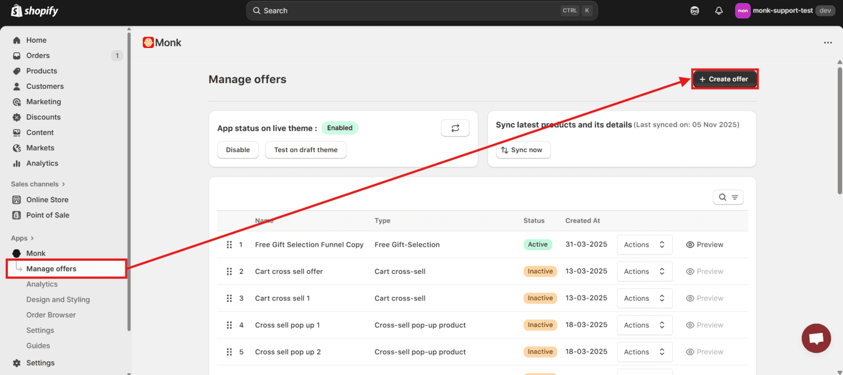Click Preview for Cart cross sell 1
The height and width of the screenshot is (375, 843).
[x=704, y=299]
